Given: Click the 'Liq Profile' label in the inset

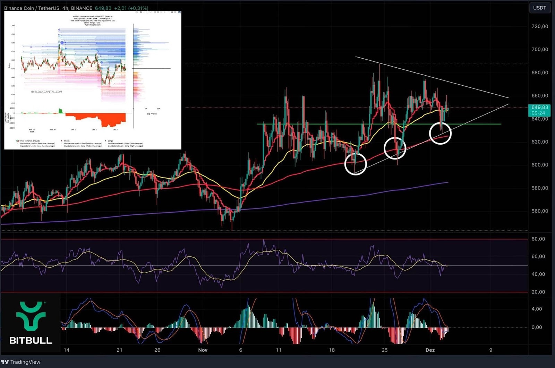Looking at the screenshot, I should click(x=152, y=114).
